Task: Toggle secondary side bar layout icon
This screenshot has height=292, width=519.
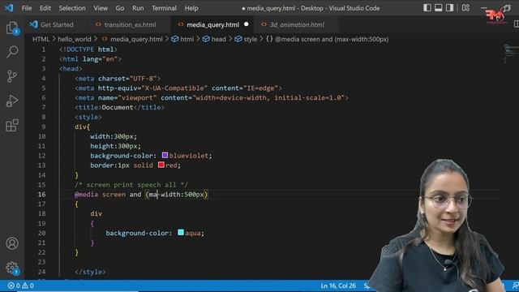Action: click(449, 7)
